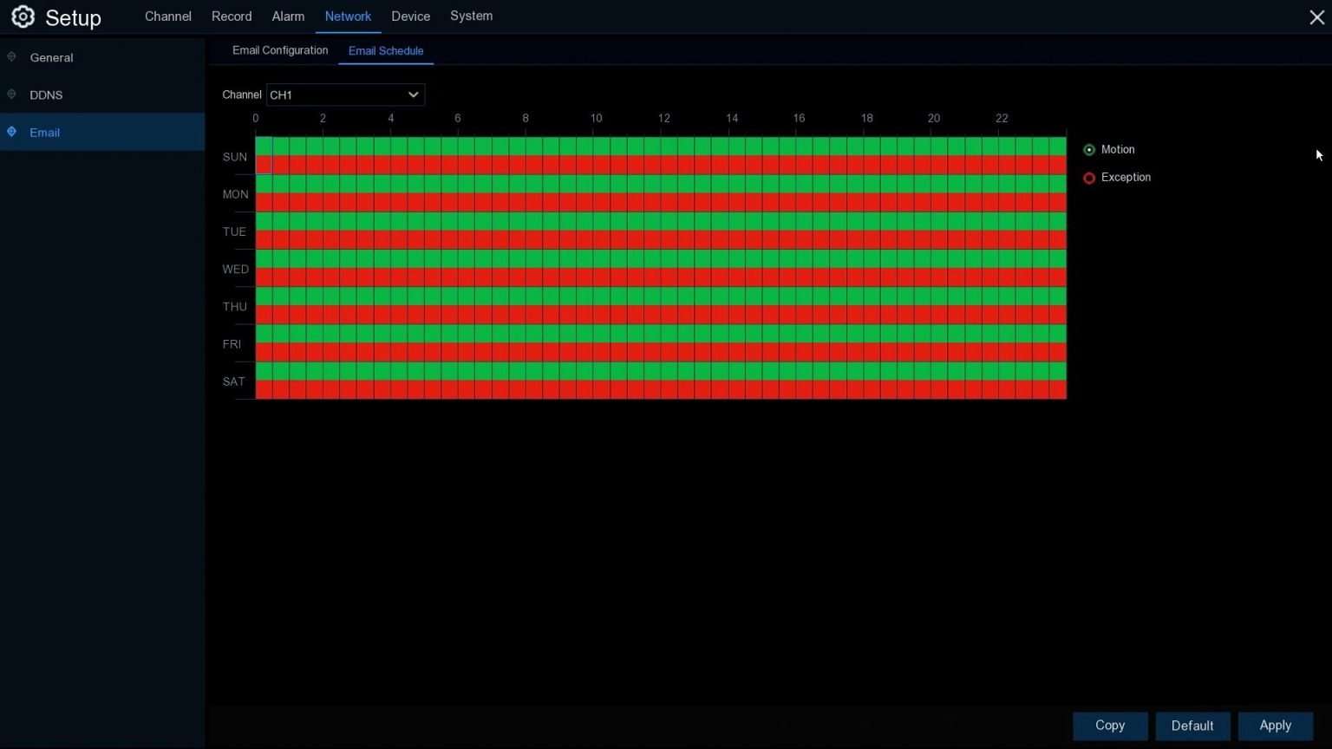Viewport: 1332px width, 749px height.
Task: Toggle SUN motion cell at hour 0
Action: [x=264, y=147]
